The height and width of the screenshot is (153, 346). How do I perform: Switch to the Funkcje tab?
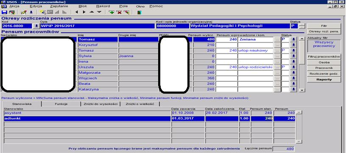tap(61, 104)
